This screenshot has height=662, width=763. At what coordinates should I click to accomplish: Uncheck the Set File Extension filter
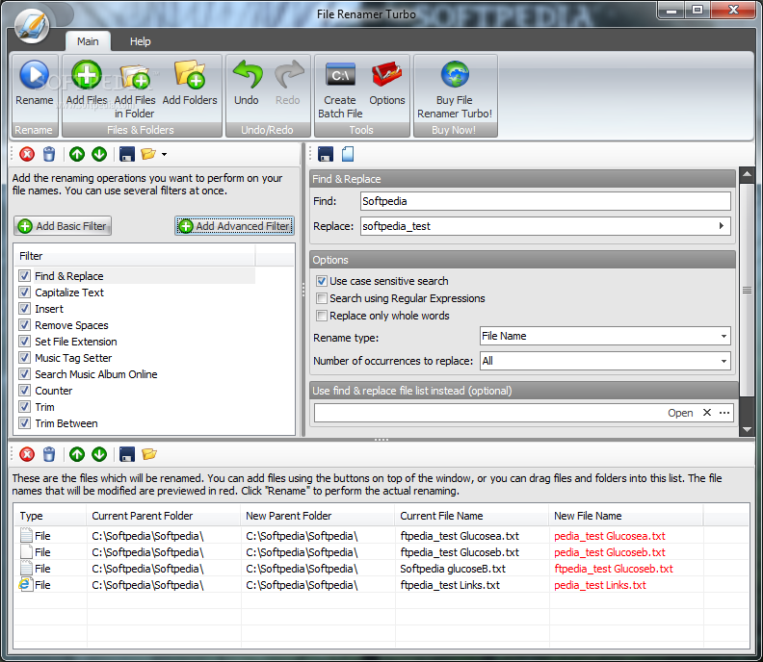click(x=24, y=342)
